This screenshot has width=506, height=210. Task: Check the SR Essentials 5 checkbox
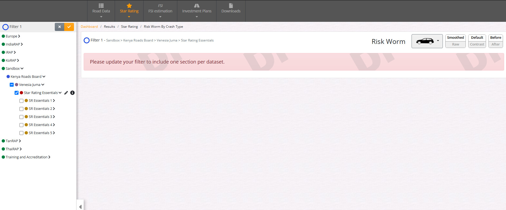21,133
